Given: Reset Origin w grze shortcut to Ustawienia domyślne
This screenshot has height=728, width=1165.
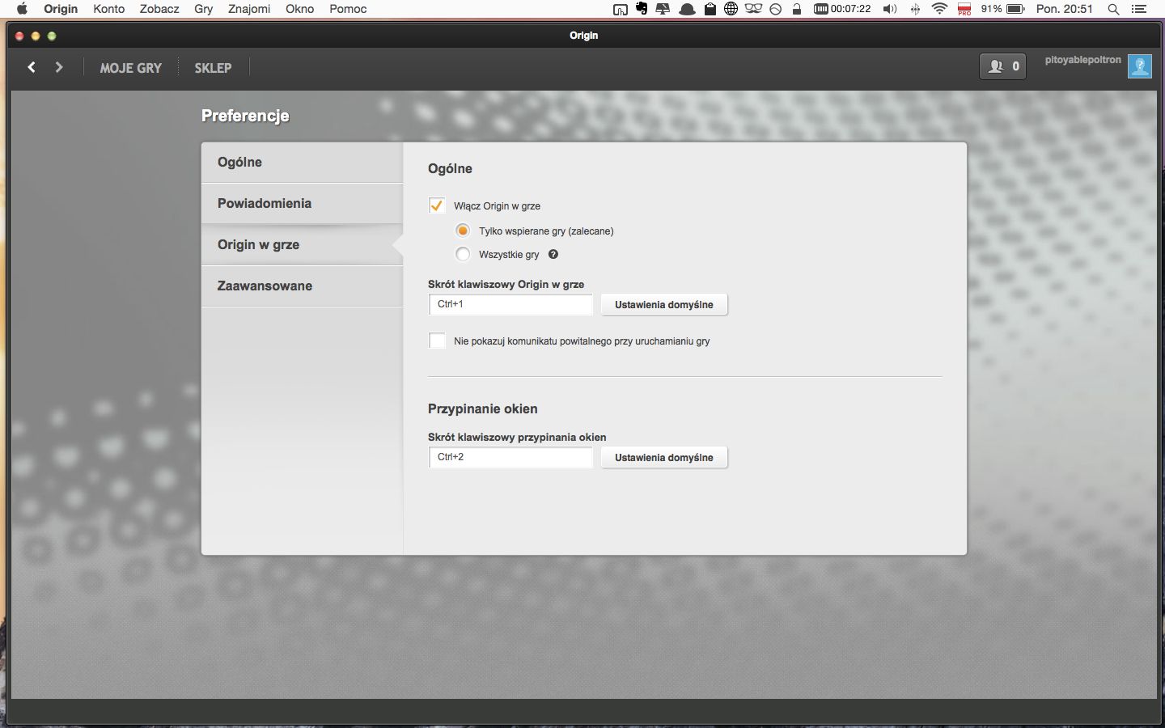Looking at the screenshot, I should pyautogui.click(x=664, y=305).
